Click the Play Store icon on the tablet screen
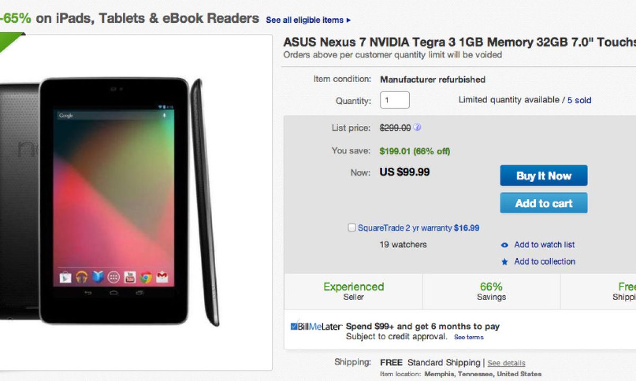This screenshot has width=636, height=381. pos(65,277)
